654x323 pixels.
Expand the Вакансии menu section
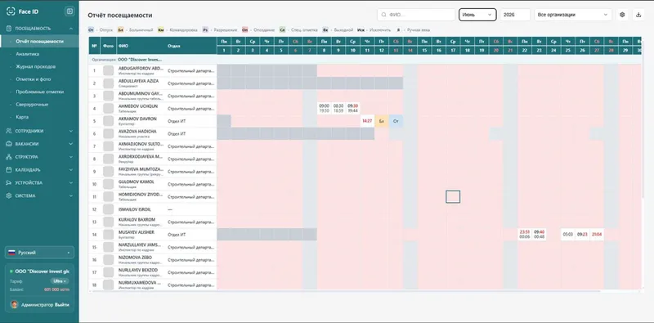click(71, 144)
